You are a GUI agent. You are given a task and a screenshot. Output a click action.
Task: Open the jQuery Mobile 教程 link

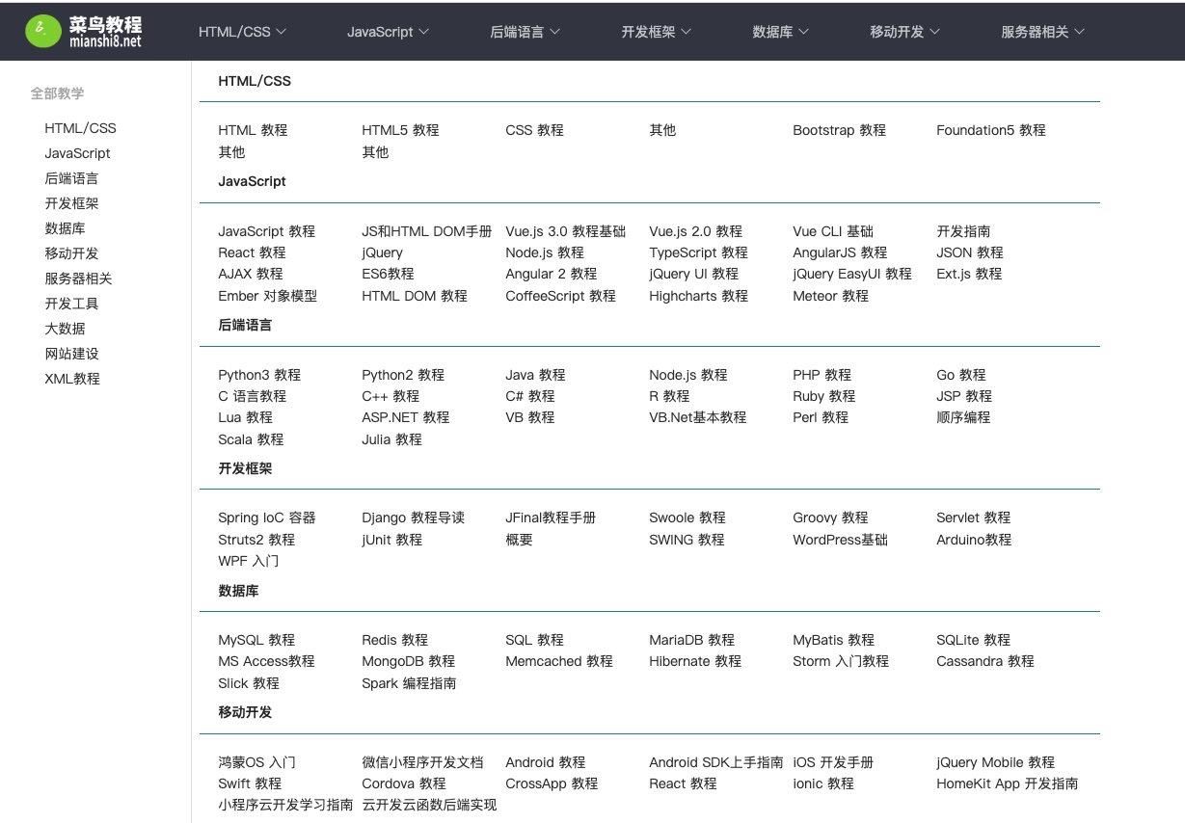[x=995, y=762]
